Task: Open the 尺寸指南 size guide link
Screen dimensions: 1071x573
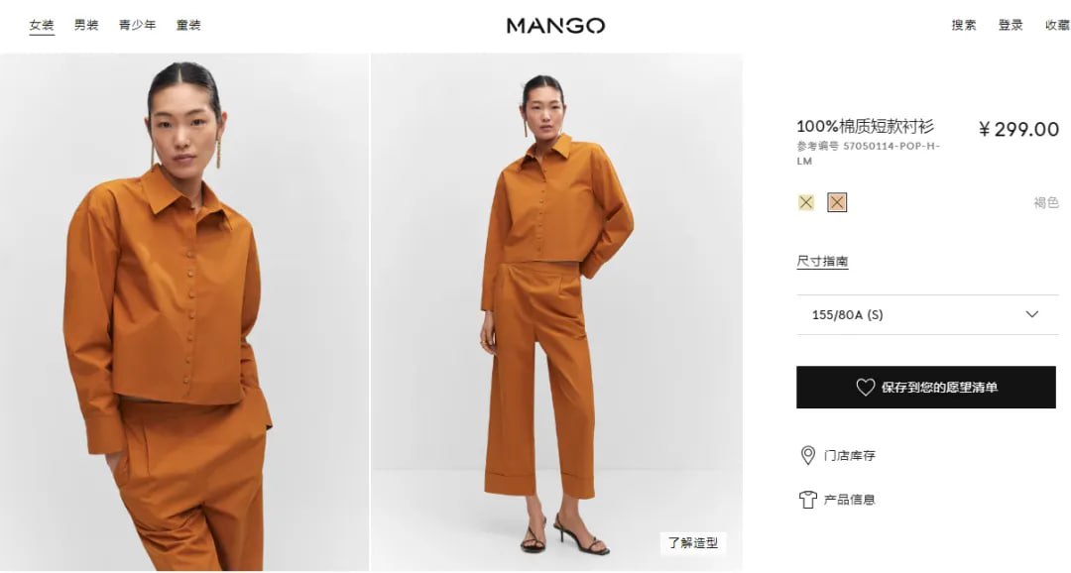Action: click(x=822, y=261)
